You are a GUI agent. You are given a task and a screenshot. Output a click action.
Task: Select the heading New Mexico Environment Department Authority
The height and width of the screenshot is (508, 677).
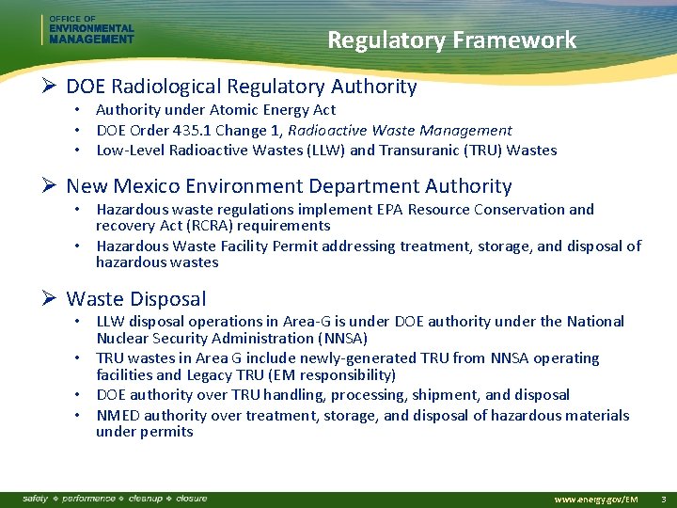tap(289, 186)
